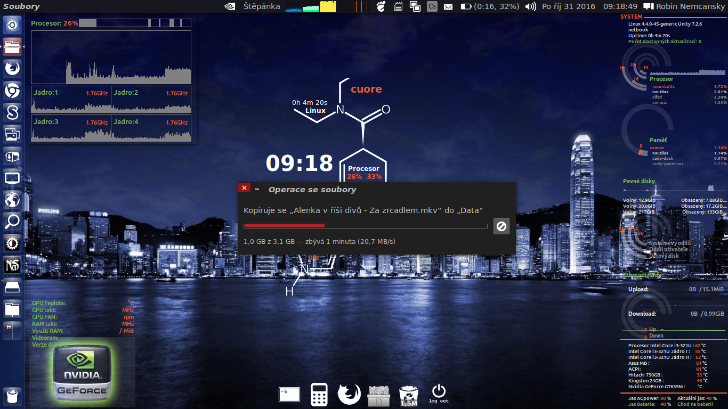This screenshot has width=728, height=409.
Task: Click the file copy progress bar
Action: tap(365, 226)
